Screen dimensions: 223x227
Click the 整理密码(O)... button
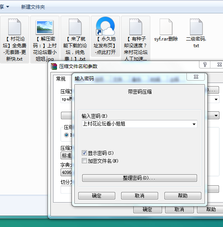coord(140,178)
